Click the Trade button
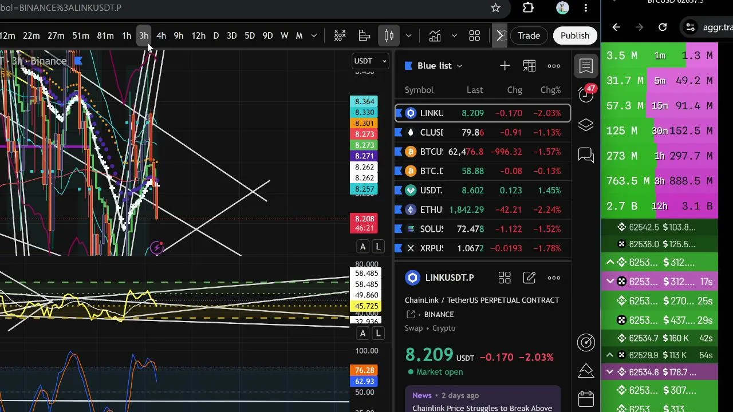This screenshot has width=733, height=412. 529,35
